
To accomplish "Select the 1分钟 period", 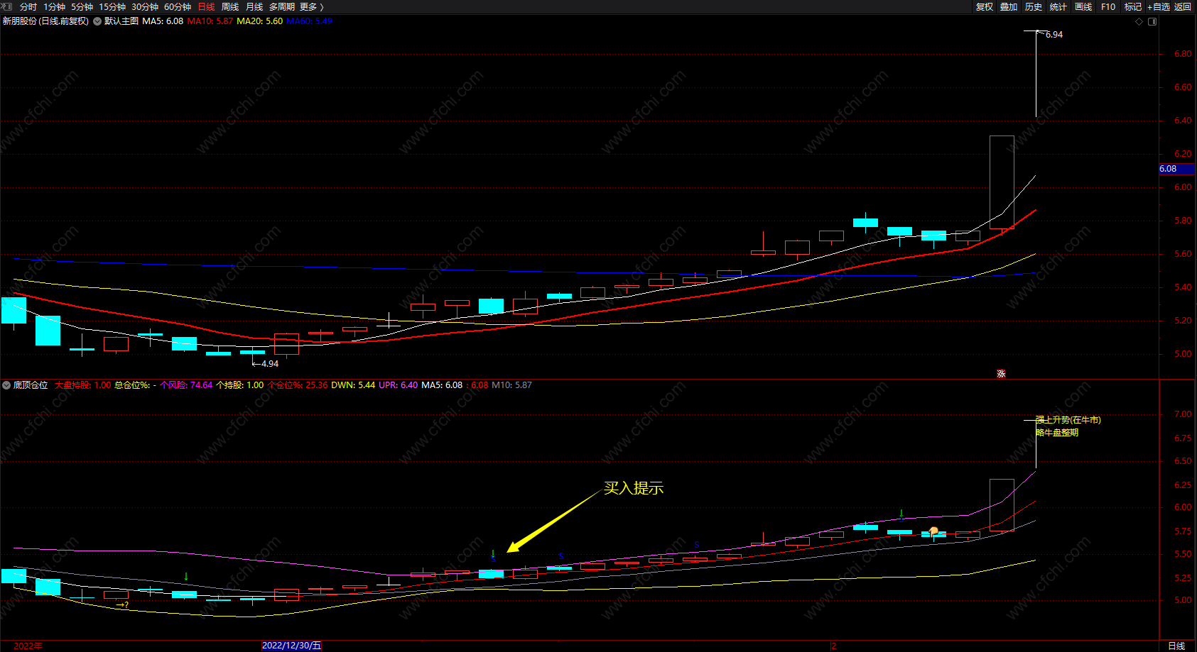I will [54, 6].
